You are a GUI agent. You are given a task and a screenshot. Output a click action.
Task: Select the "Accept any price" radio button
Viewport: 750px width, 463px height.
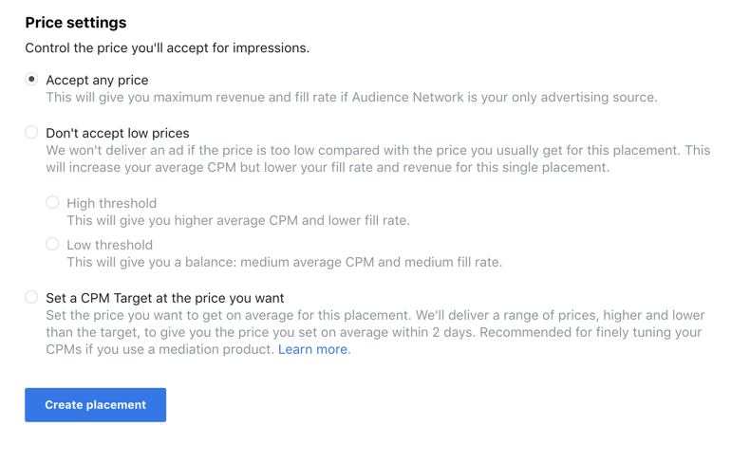31,80
